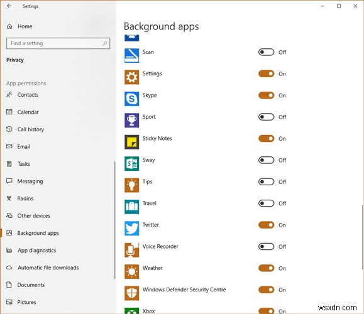Click the "Background apps" page heading
The width and height of the screenshot is (364, 314).
tap(162, 26)
